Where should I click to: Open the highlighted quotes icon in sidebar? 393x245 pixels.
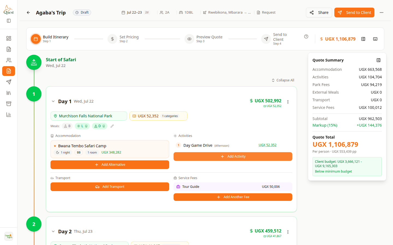point(9,71)
